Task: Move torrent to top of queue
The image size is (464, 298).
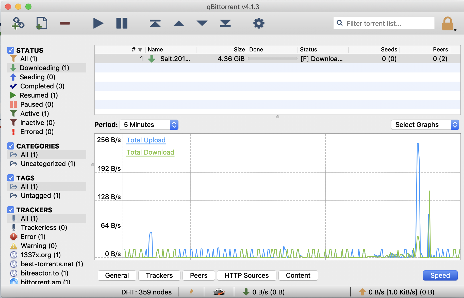Action: pos(155,23)
